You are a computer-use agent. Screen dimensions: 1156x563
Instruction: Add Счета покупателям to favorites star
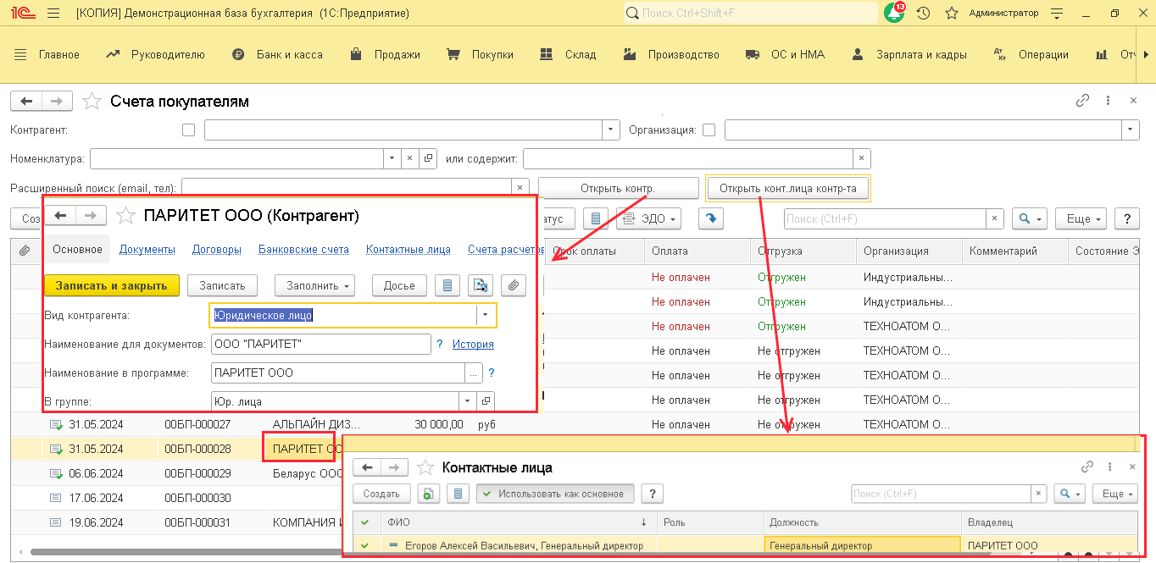[x=91, y=102]
